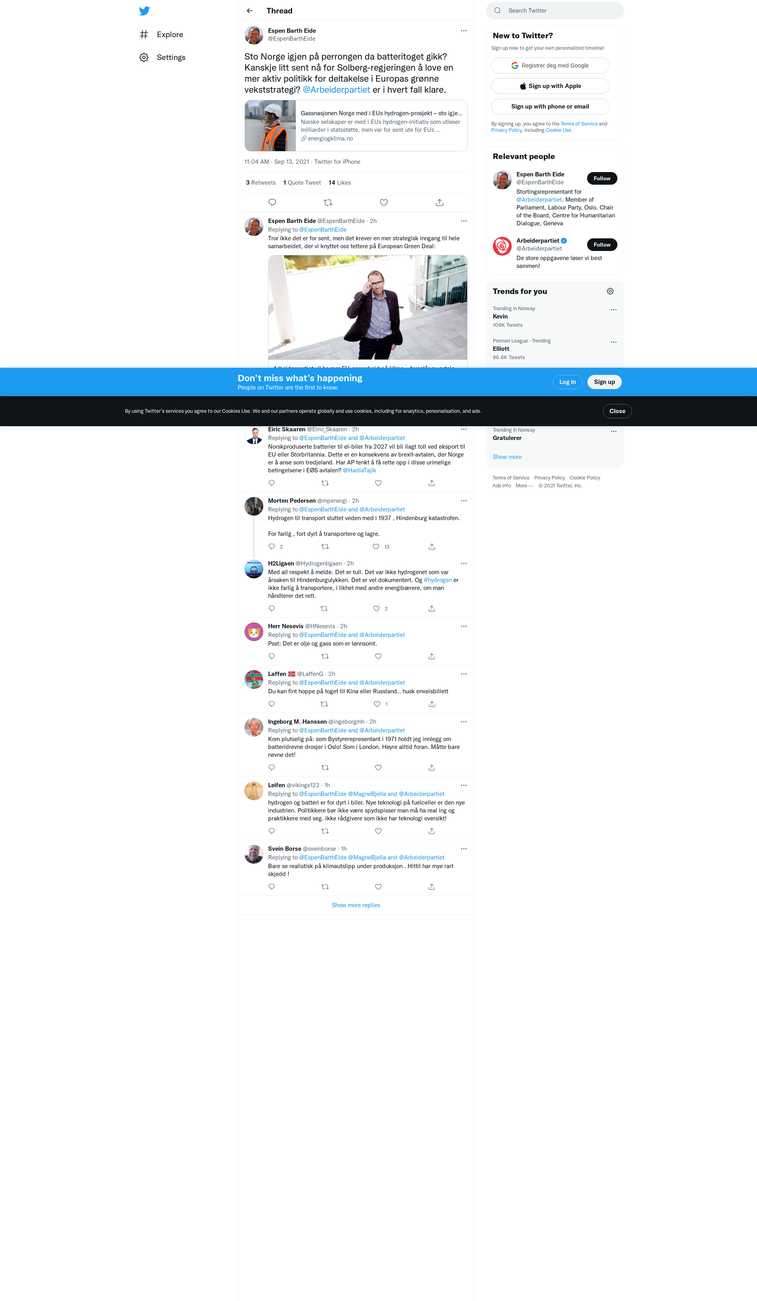Open Settings from the sidebar
Viewport: 757px width, 1301px height.
coord(162,57)
